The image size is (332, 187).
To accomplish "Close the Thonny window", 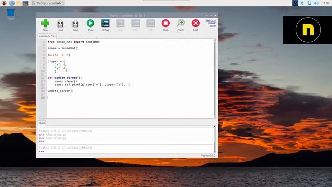I will pos(215,15).
